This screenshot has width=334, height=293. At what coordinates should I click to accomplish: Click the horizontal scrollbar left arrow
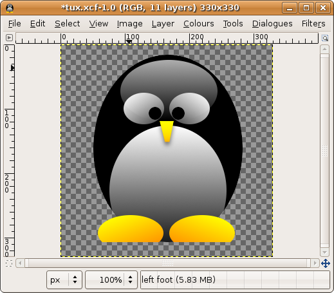pyautogui.click(x=20, y=263)
